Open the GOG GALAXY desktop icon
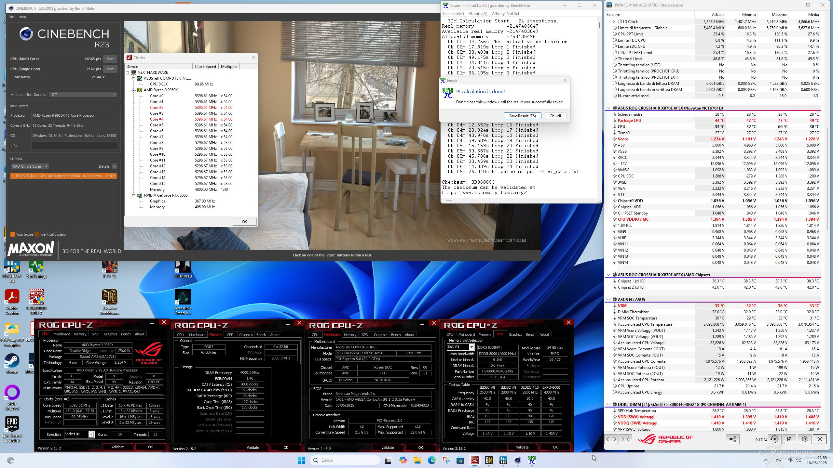Screen dimensions: 833x468 point(12,398)
